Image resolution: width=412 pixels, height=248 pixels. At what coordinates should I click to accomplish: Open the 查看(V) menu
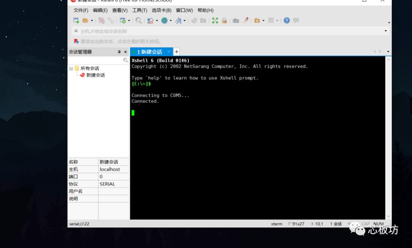120,10
